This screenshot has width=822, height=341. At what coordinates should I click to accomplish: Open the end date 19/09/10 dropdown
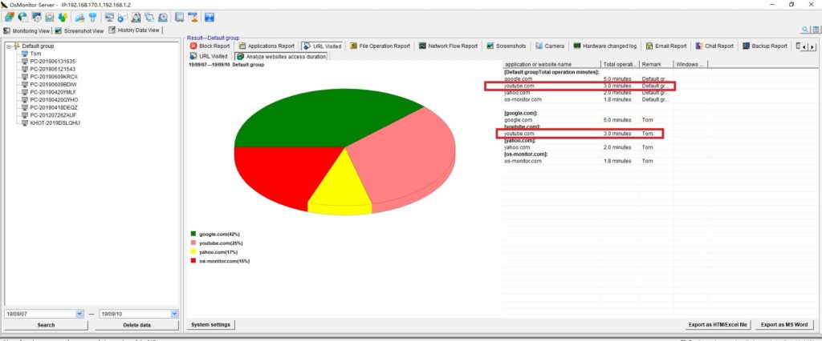tap(174, 314)
